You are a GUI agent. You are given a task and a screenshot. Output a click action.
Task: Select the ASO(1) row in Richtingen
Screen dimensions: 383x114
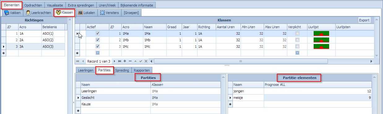pyautogui.click(x=34, y=33)
